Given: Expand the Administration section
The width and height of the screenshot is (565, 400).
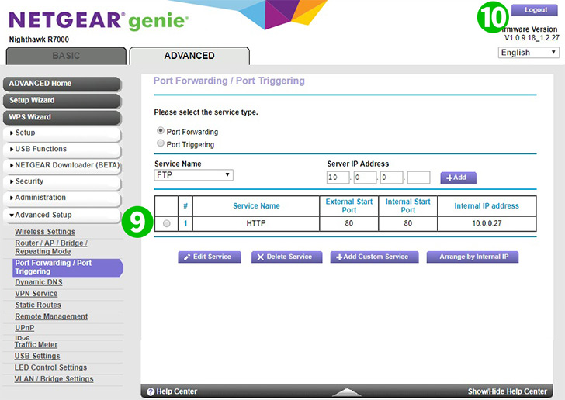Looking at the screenshot, I should [x=61, y=198].
